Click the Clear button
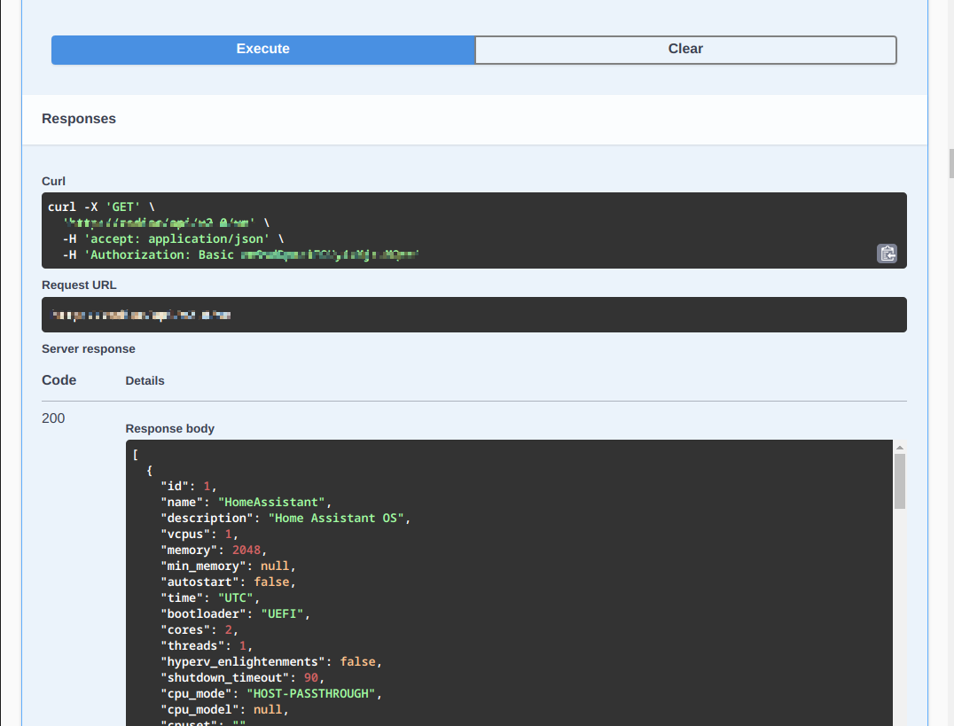 click(685, 50)
